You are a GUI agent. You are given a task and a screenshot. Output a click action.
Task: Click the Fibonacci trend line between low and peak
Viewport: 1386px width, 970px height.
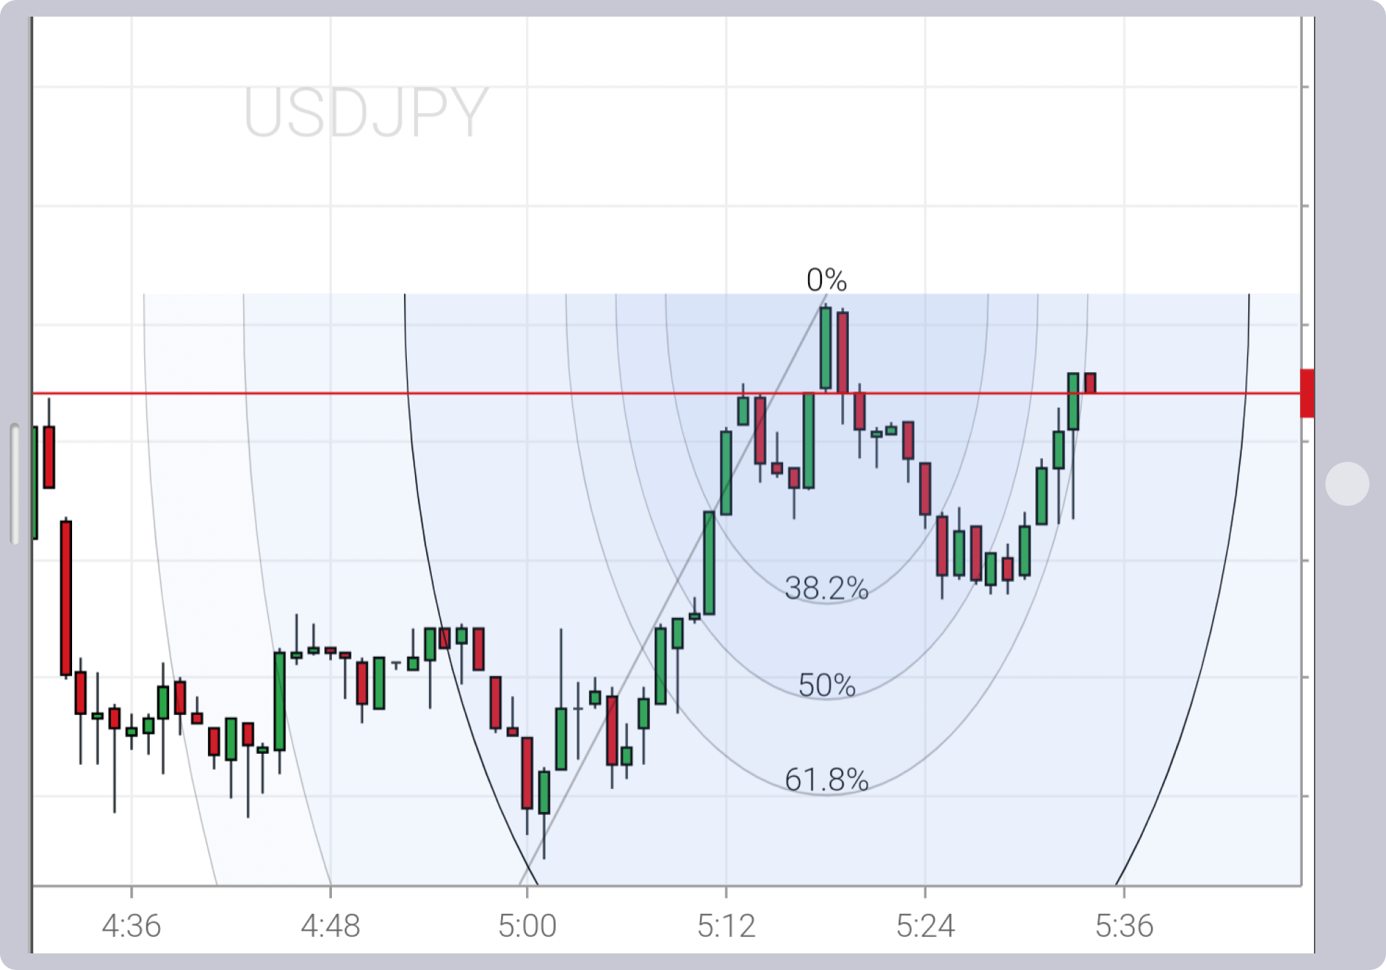pyautogui.click(x=672, y=589)
